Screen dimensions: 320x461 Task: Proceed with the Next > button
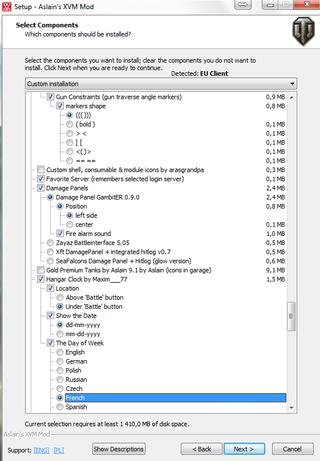(244, 449)
